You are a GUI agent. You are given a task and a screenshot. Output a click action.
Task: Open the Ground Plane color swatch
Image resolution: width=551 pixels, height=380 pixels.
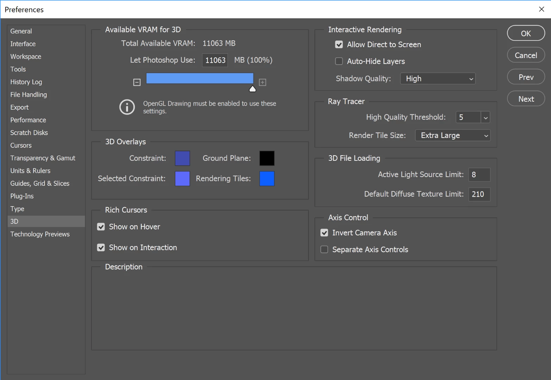(267, 158)
